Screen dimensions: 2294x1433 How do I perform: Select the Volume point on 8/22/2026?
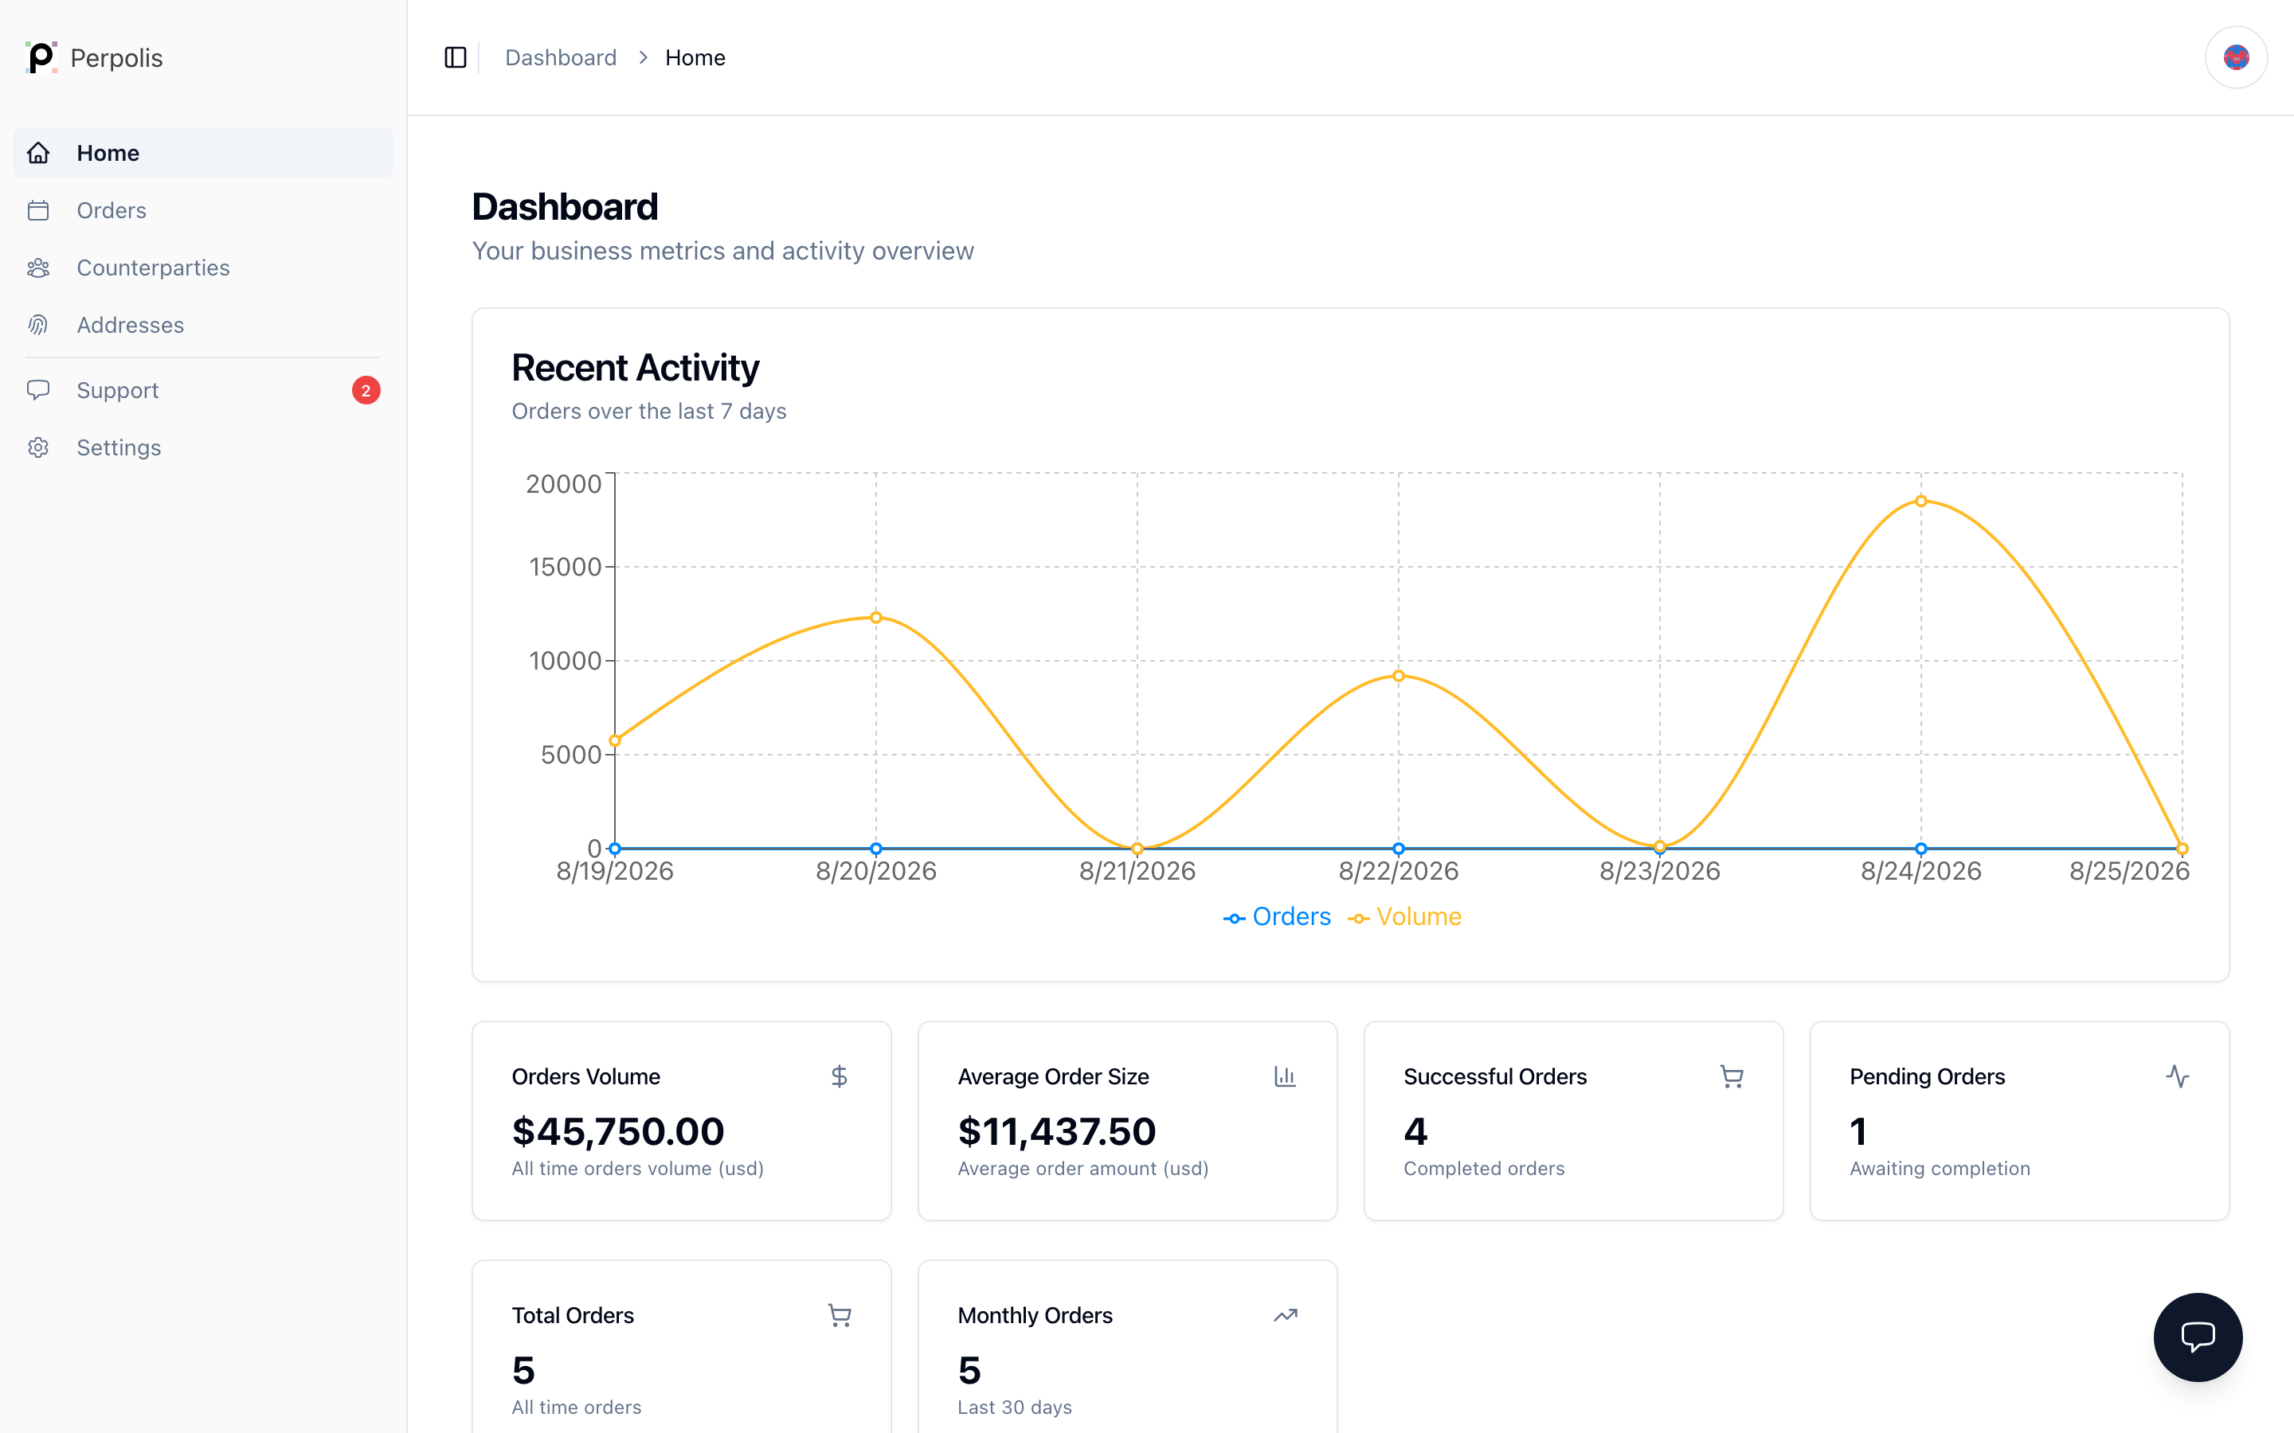pyautogui.click(x=1398, y=676)
